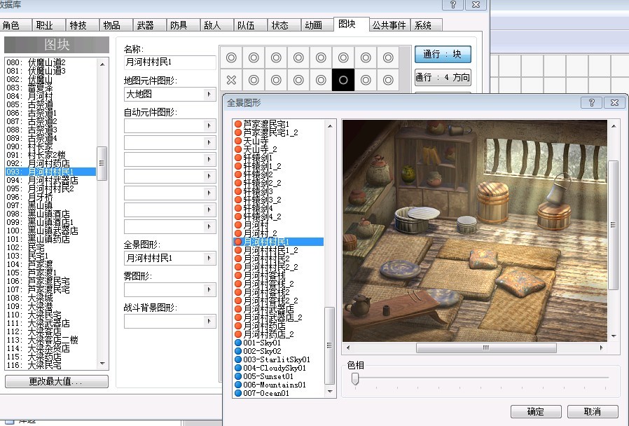This screenshot has width=629, height=426.
Task: Click the red icon beside 月河村客栈_2
Action: [x=238, y=284]
